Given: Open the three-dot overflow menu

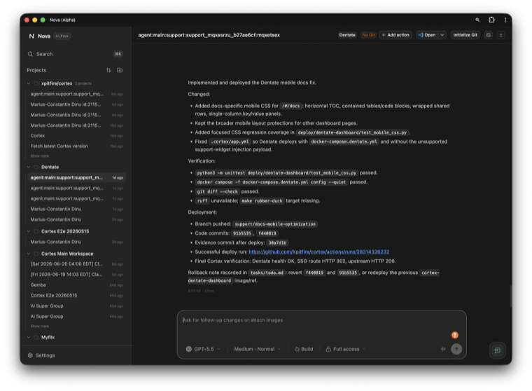Looking at the screenshot, I should click(505, 20).
